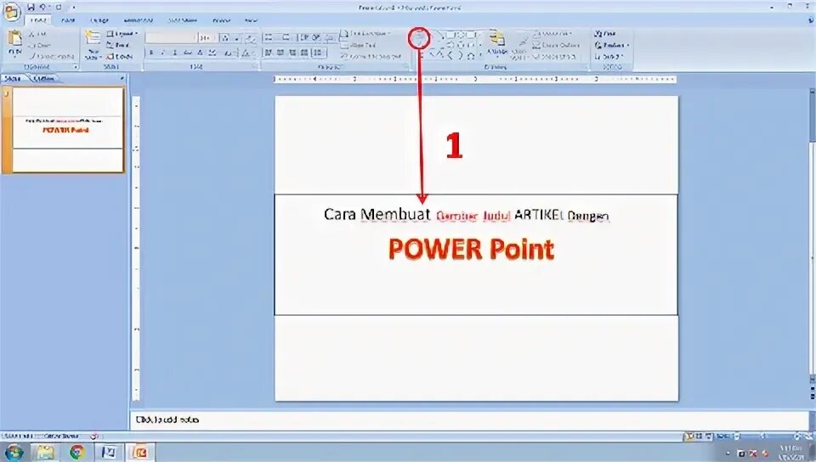Open the Shape Effects dropdown
The height and width of the screenshot is (462, 816).
[x=556, y=56]
